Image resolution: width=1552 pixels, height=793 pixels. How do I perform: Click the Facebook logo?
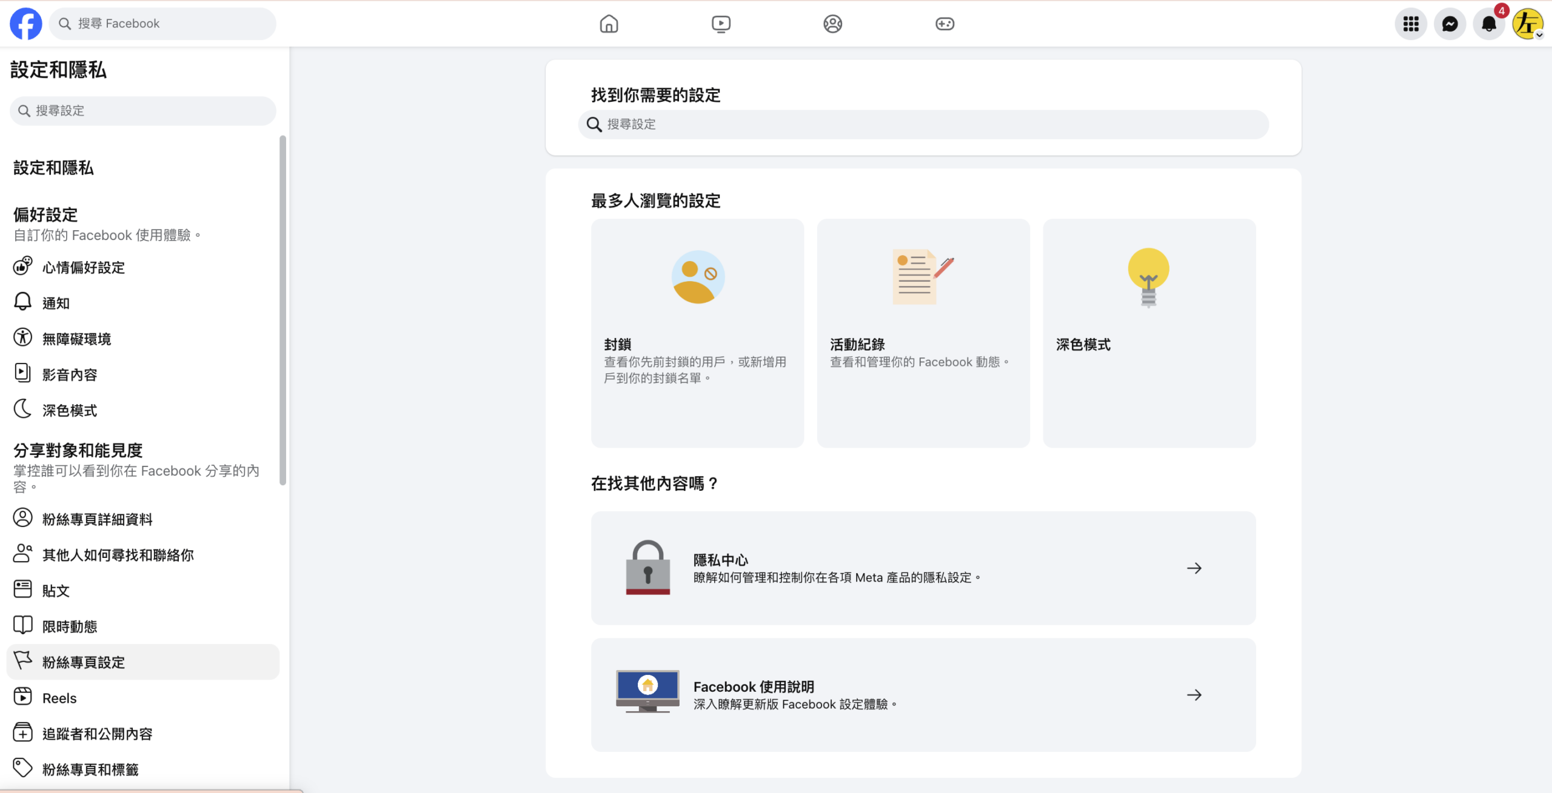(x=26, y=24)
